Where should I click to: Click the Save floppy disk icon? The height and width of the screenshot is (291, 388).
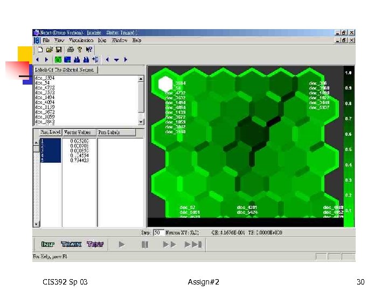point(59,50)
